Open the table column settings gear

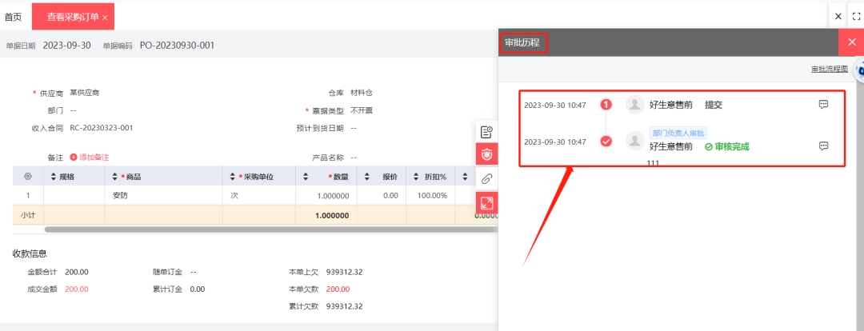tap(28, 177)
